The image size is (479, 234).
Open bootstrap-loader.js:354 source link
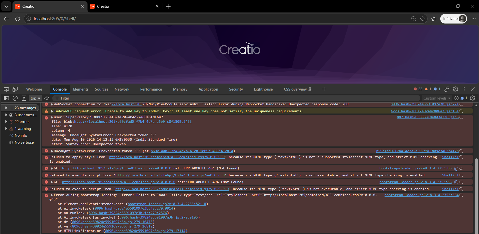coord(421,195)
